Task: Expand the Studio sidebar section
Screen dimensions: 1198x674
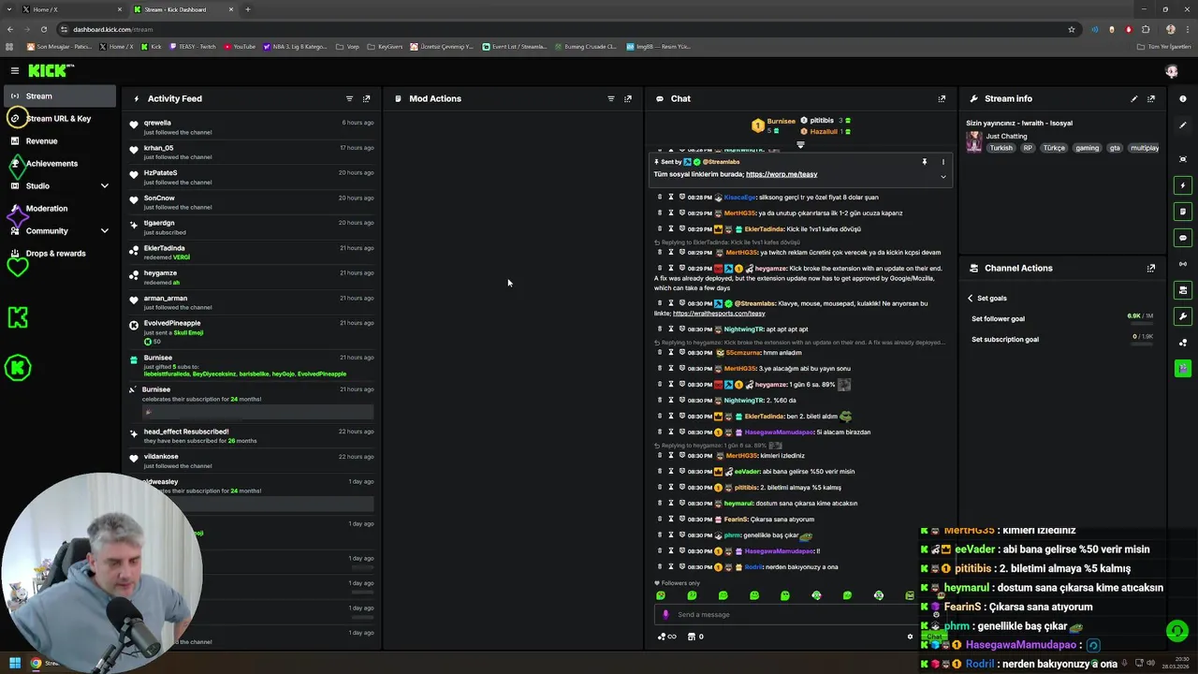Action: click(105, 186)
